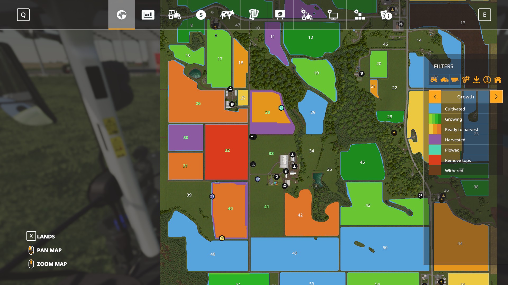Screen dimensions: 508x285
Task: Open the general settings monitor icon
Action: [x=333, y=15]
